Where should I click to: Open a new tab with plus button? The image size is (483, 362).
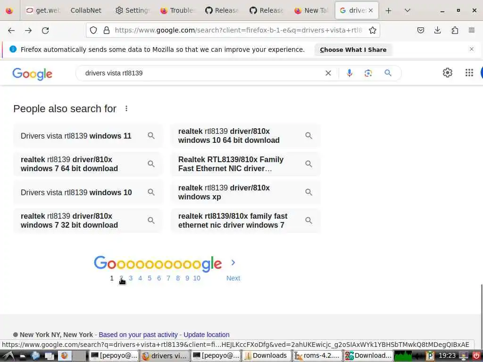pyautogui.click(x=389, y=10)
